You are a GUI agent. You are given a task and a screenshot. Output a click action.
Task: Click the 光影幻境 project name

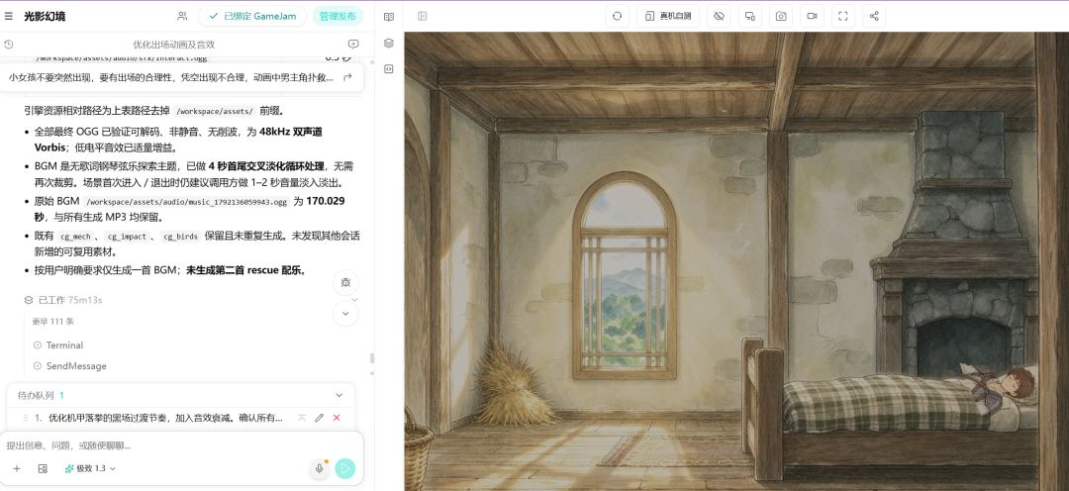45,17
